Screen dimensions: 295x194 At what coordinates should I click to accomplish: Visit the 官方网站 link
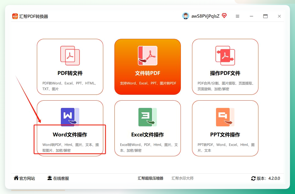pyautogui.click(x=27, y=178)
